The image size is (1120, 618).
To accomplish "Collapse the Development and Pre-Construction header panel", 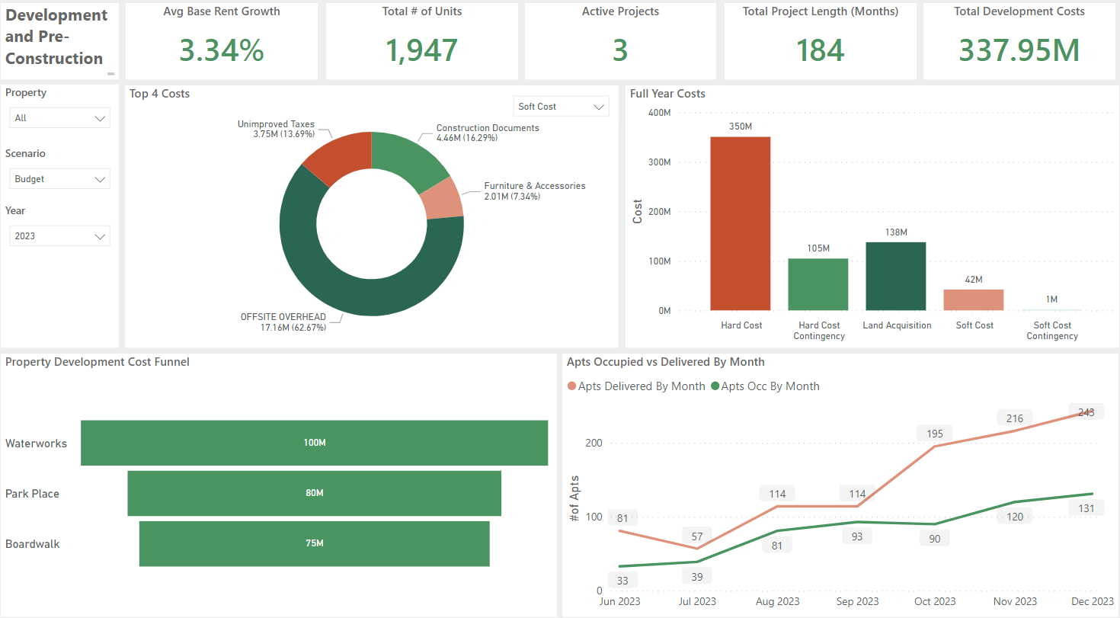I will [x=111, y=72].
